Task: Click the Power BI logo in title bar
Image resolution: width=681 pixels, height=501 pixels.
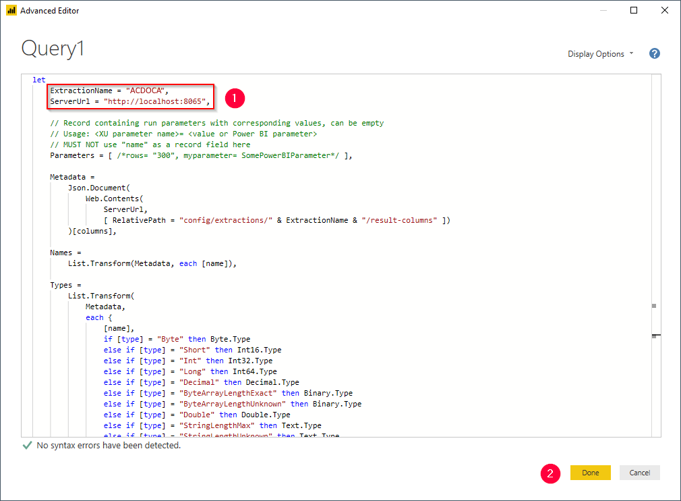Action: click(x=11, y=11)
